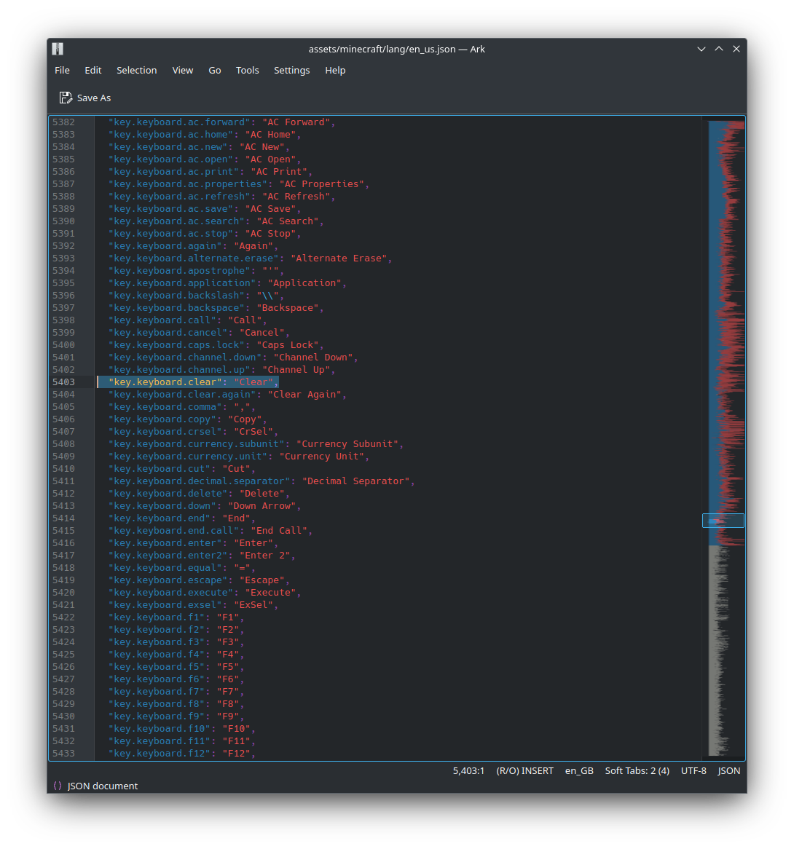This screenshot has width=794, height=849.
Task: Place cursor on the key.keyboard.escape line
Action: coord(200,580)
